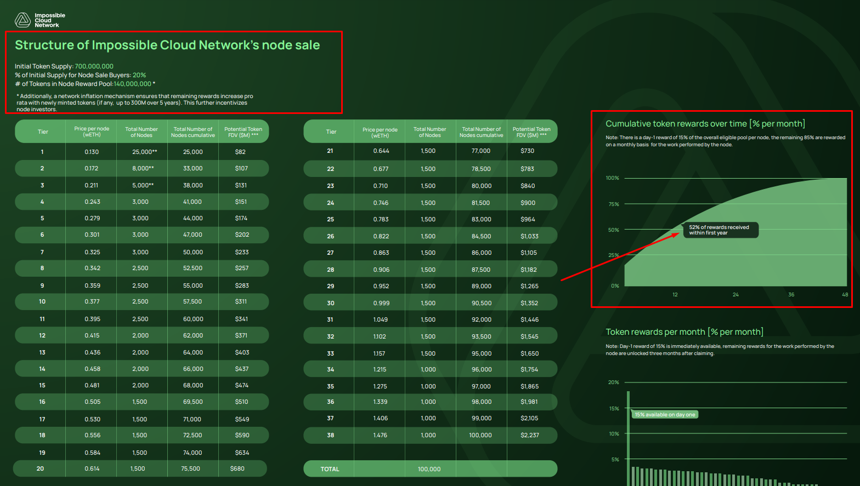
Task: Click the heading 'Structure of Impossible Cloud Network's node sale'
Action: tap(167, 45)
